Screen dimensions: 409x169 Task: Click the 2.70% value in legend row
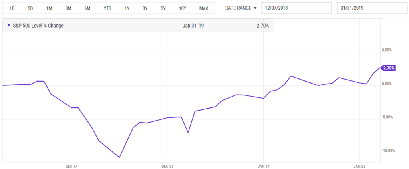click(x=263, y=26)
